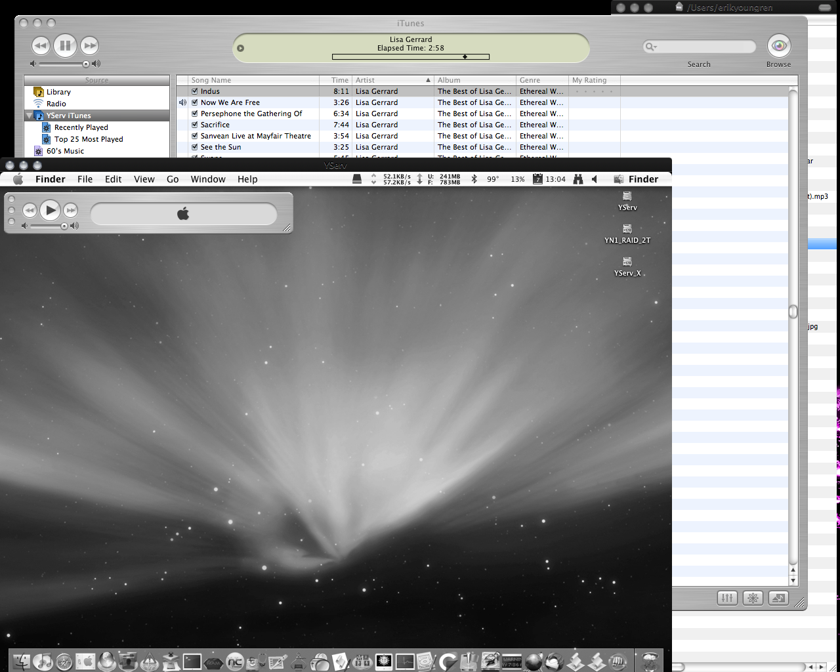Uncheck the Indus song checkbox
This screenshot has height=672, width=840.
[x=195, y=91]
